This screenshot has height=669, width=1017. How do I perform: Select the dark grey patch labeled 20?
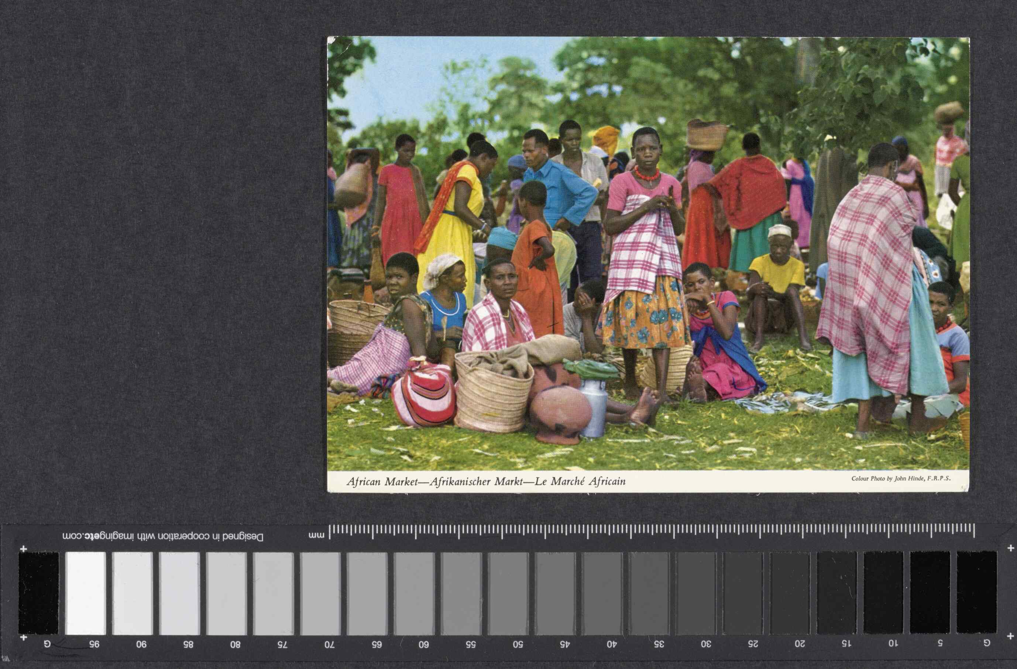click(790, 593)
